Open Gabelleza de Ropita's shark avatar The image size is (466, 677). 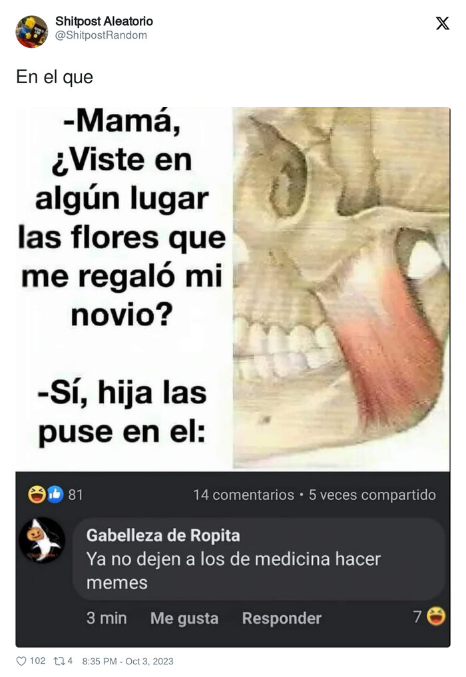coord(43,540)
